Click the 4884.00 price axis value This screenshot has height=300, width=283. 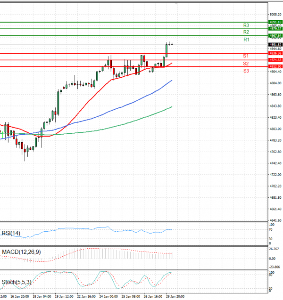click(x=275, y=83)
